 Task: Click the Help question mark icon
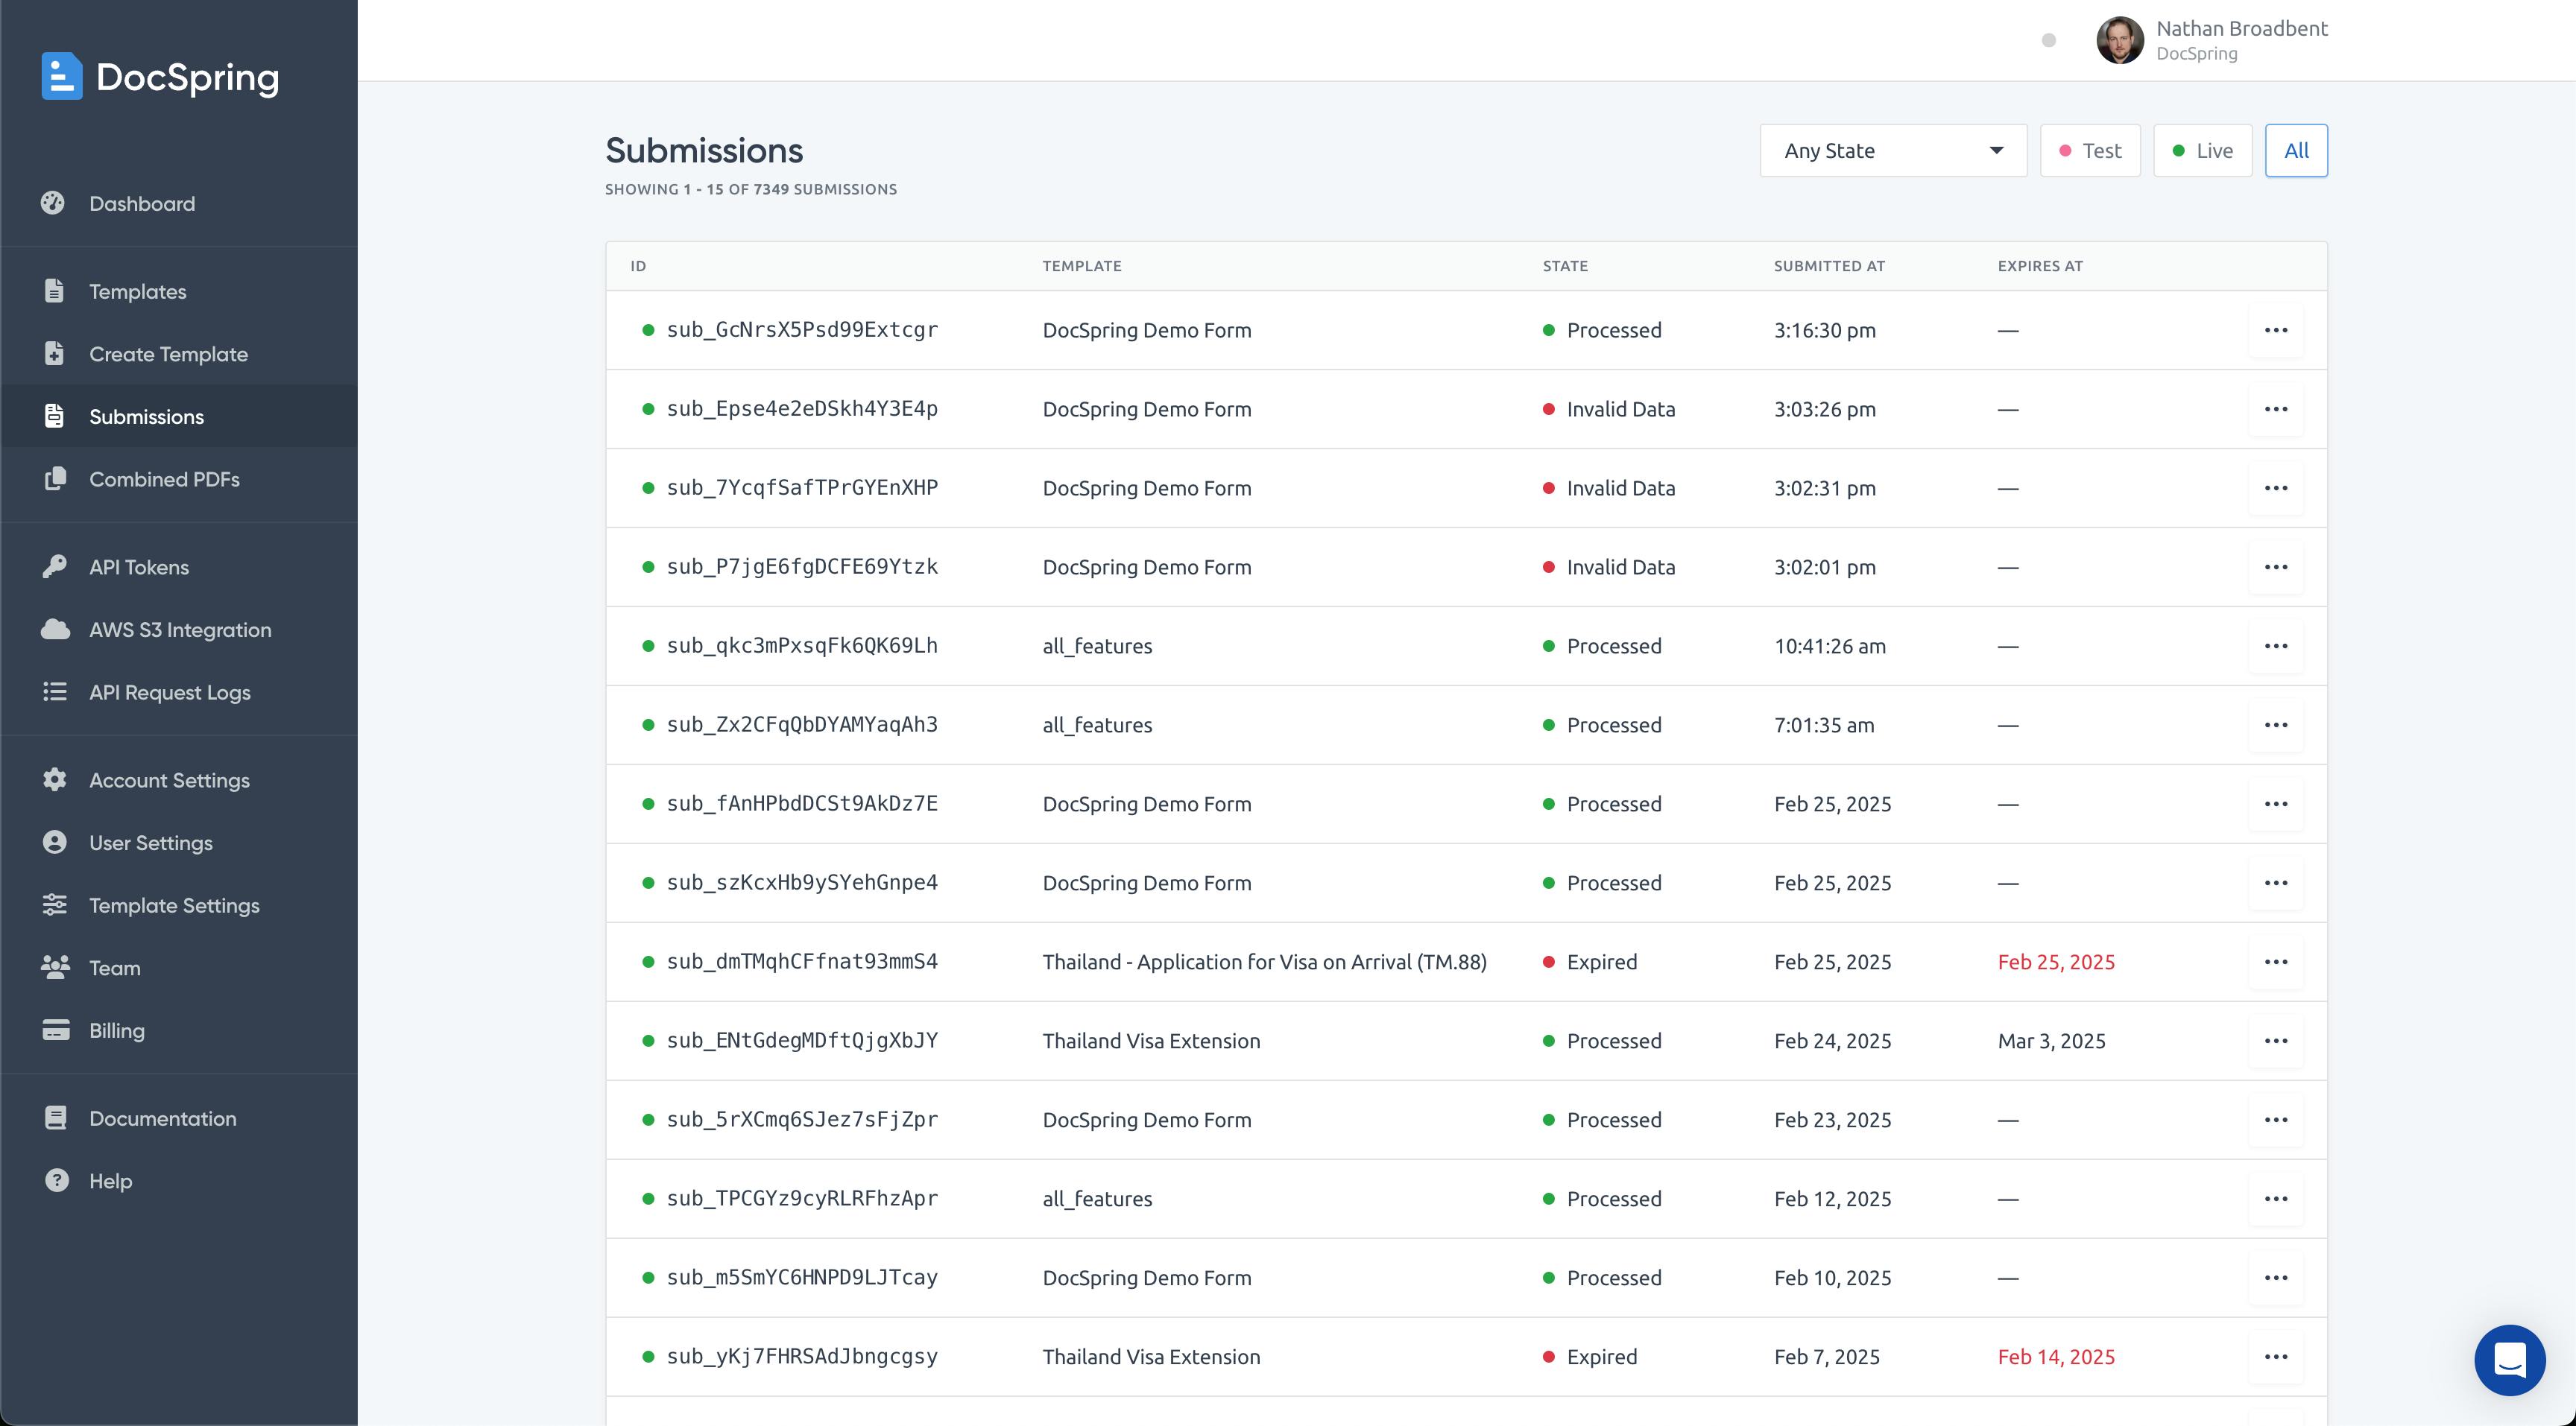point(56,1180)
